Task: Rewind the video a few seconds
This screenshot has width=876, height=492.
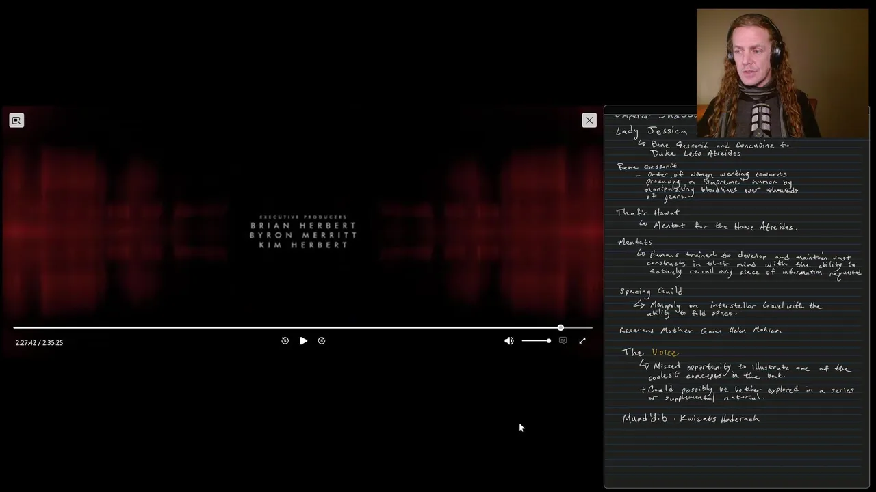Action: pos(285,340)
